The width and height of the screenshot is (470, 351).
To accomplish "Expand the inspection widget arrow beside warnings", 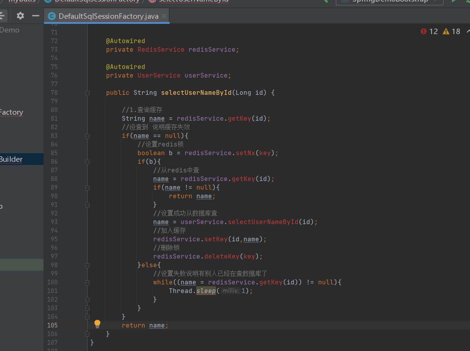I will [x=468, y=31].
